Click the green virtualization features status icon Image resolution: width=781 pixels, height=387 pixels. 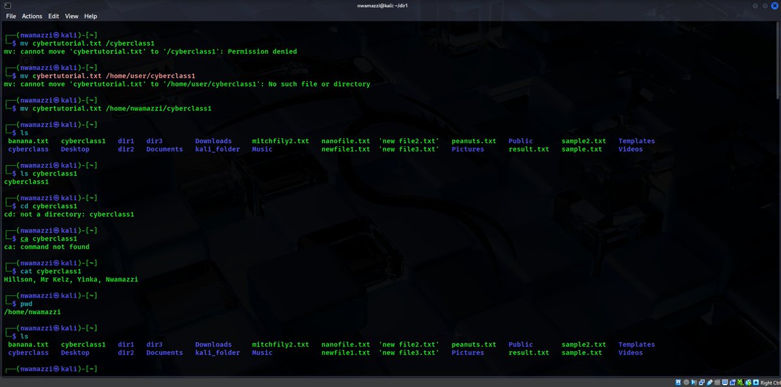[740, 382]
